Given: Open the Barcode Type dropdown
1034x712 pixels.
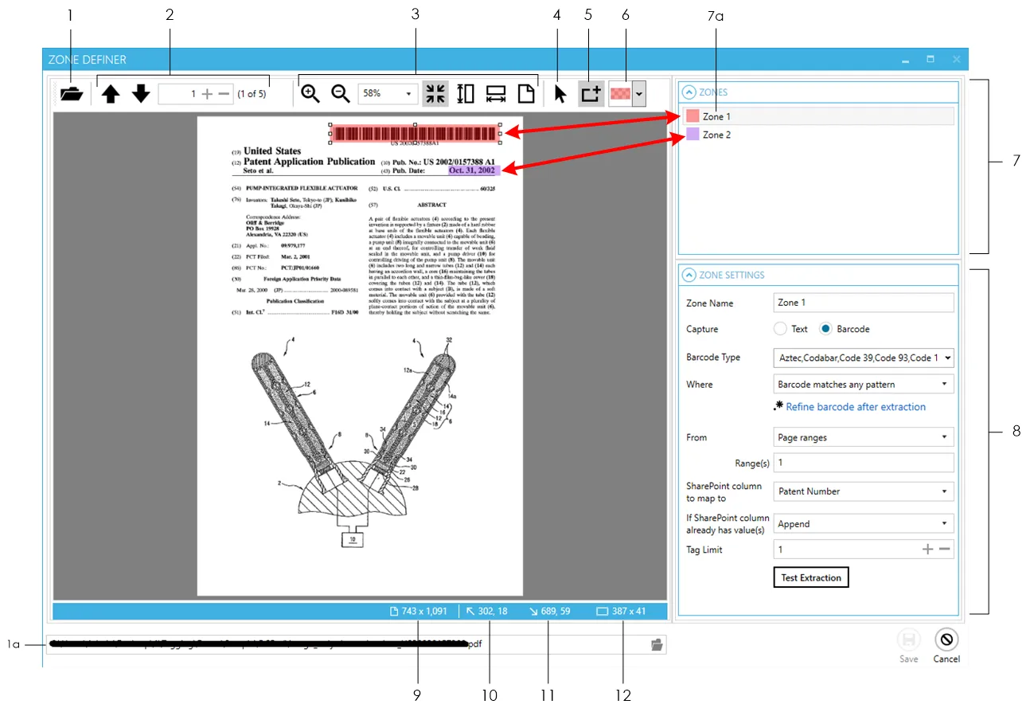Looking at the screenshot, I should point(863,358).
